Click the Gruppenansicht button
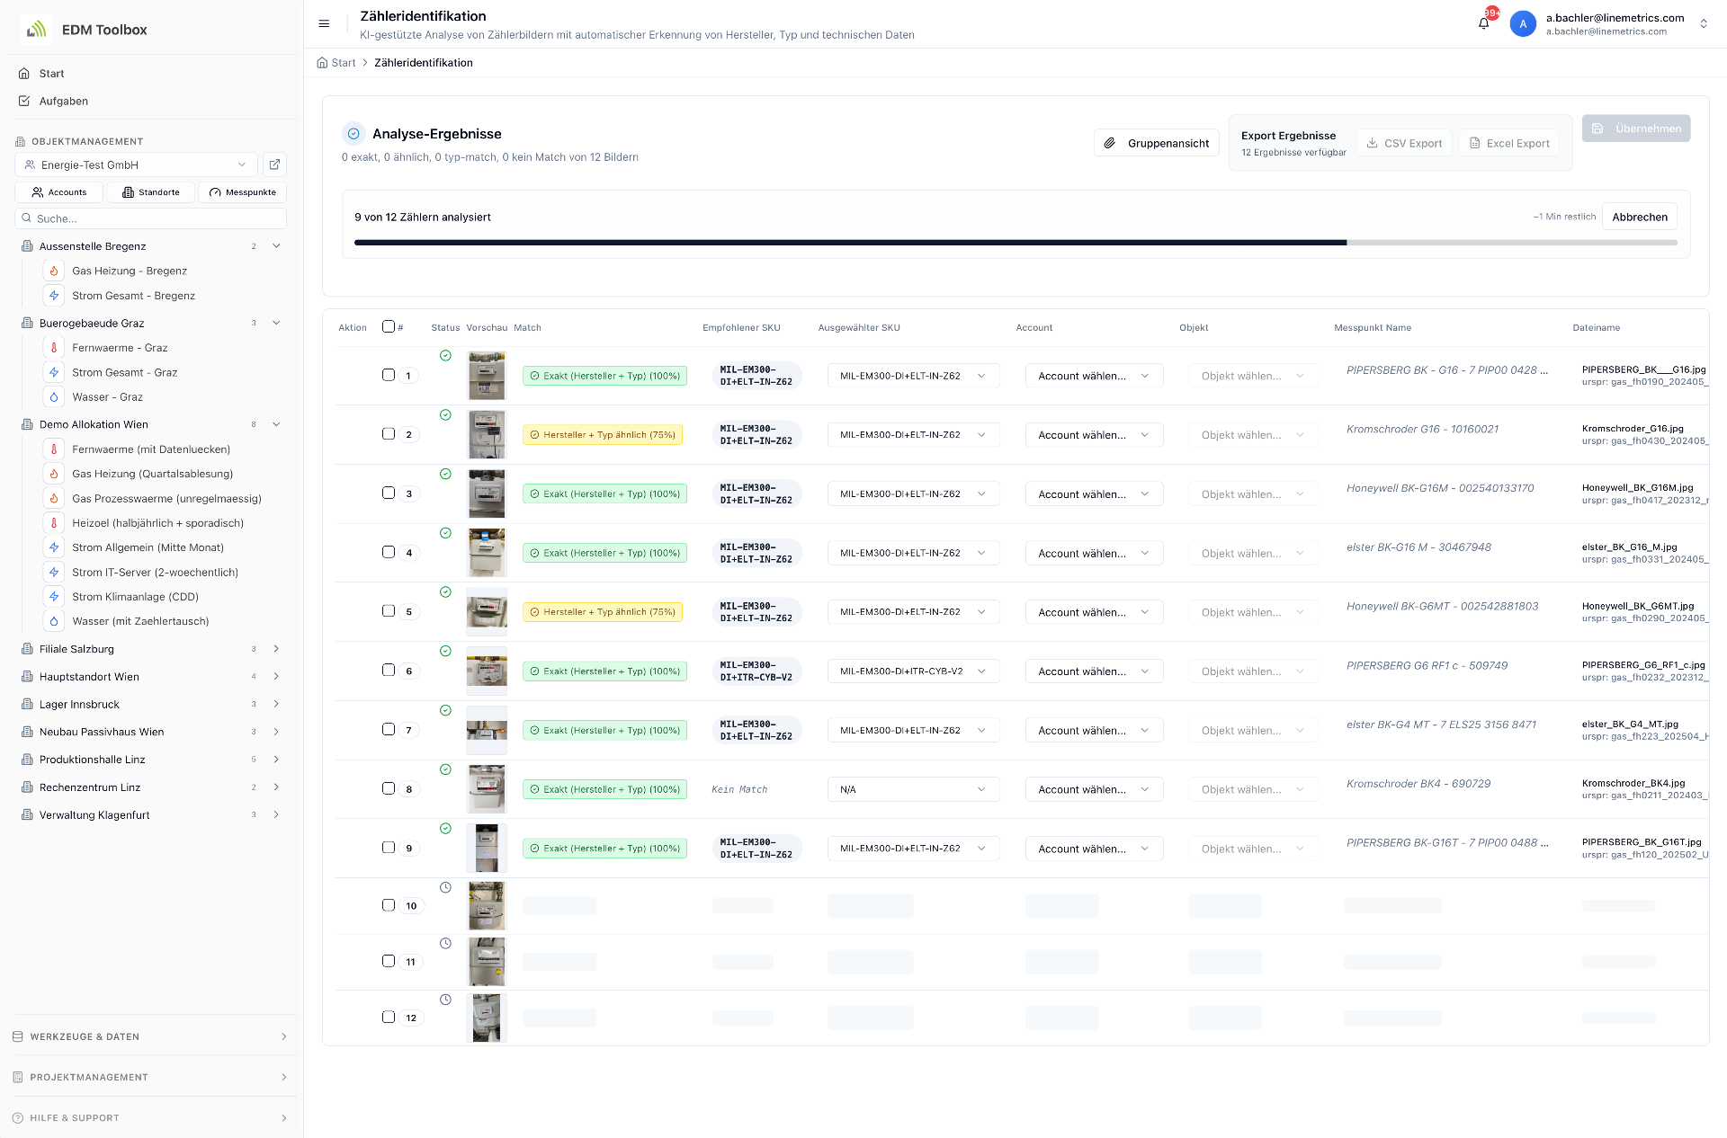This screenshot has width=1727, height=1138. point(1157,143)
